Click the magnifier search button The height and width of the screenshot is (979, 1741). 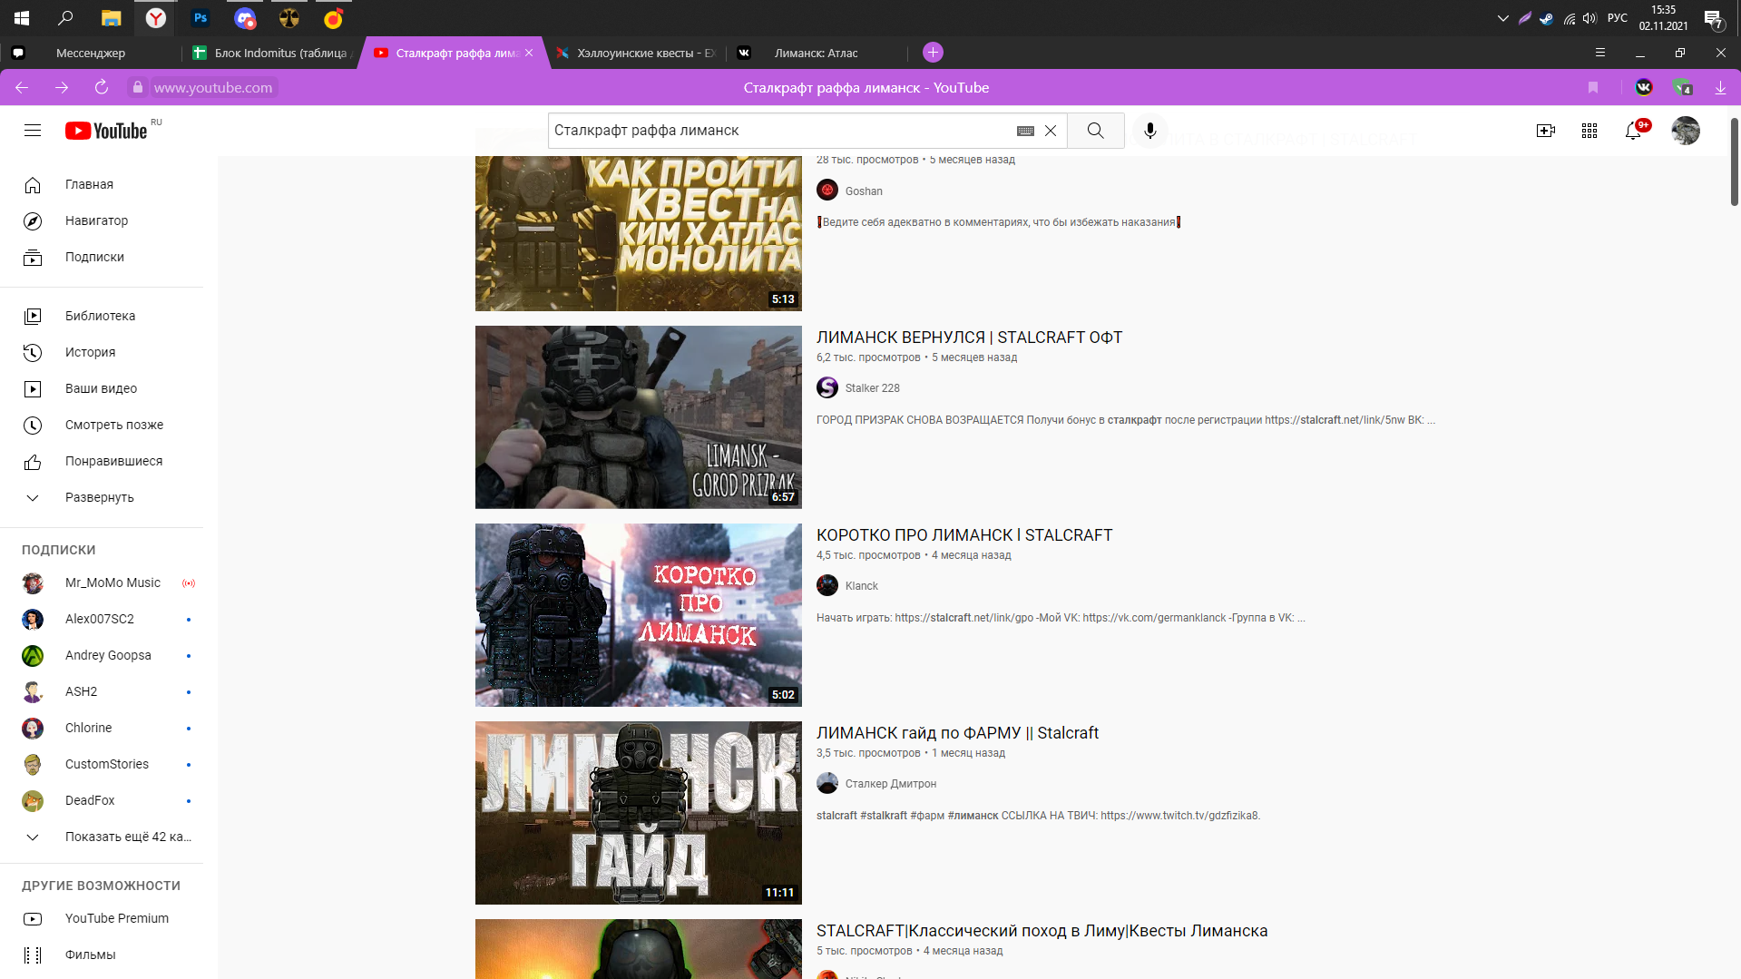coord(1096,131)
